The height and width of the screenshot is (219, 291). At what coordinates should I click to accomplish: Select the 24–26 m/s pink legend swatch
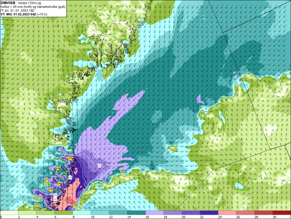click(x=227, y=213)
